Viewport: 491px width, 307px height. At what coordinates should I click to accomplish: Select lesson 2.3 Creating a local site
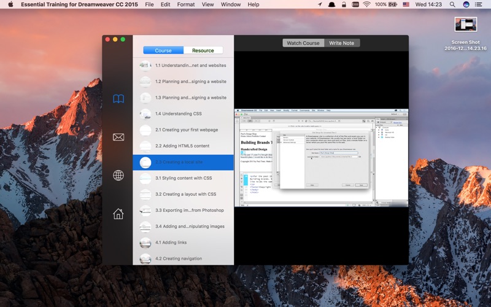coord(183,162)
